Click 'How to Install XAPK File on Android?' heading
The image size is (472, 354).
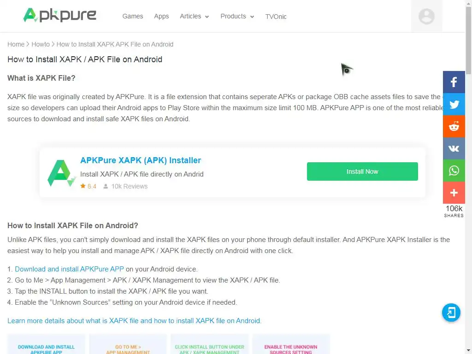[x=72, y=225]
